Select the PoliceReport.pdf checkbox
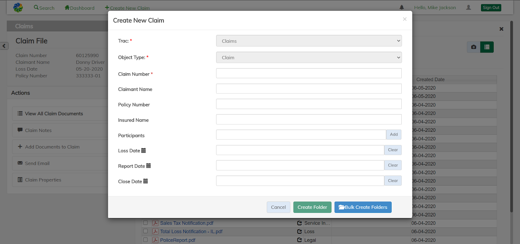Screen dimensions: 520x244 145,240
